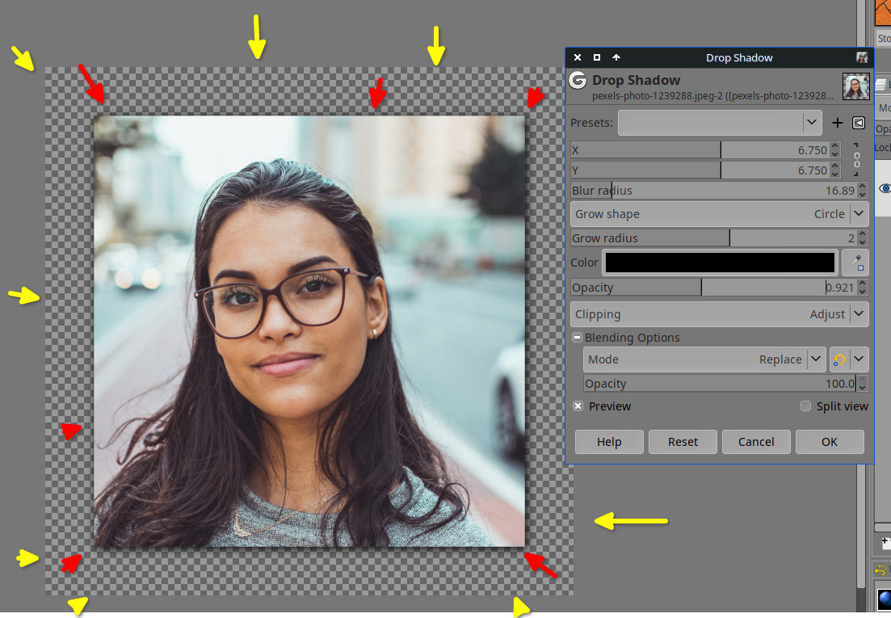Click the blend space reset icon

coord(838,359)
